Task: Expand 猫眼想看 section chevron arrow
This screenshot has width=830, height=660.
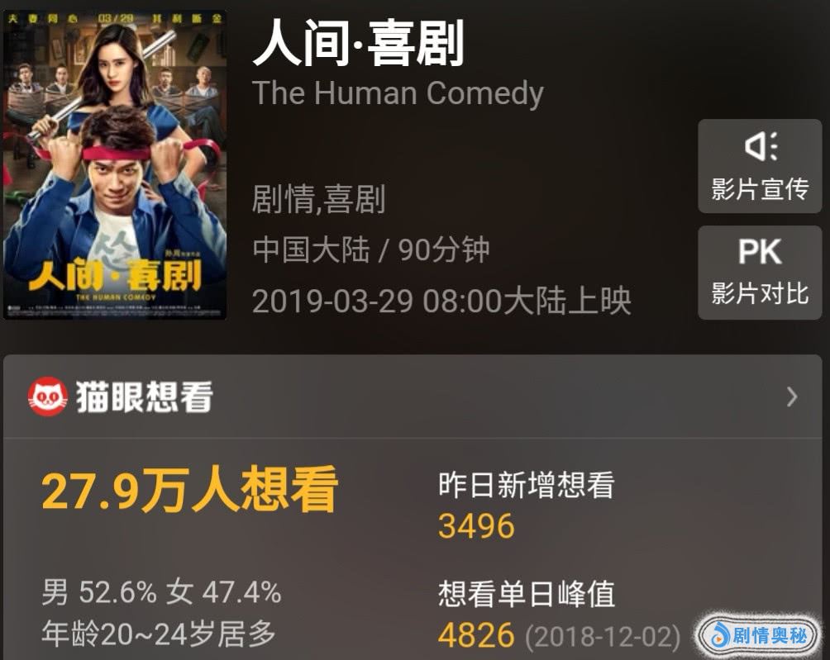Action: [792, 396]
